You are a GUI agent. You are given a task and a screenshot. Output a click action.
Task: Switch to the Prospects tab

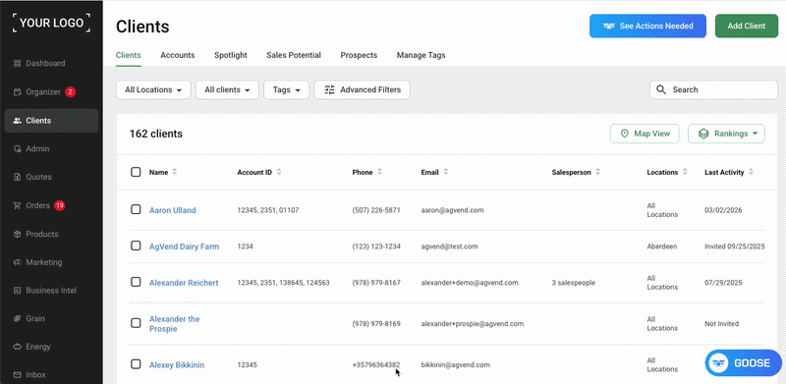click(x=359, y=55)
